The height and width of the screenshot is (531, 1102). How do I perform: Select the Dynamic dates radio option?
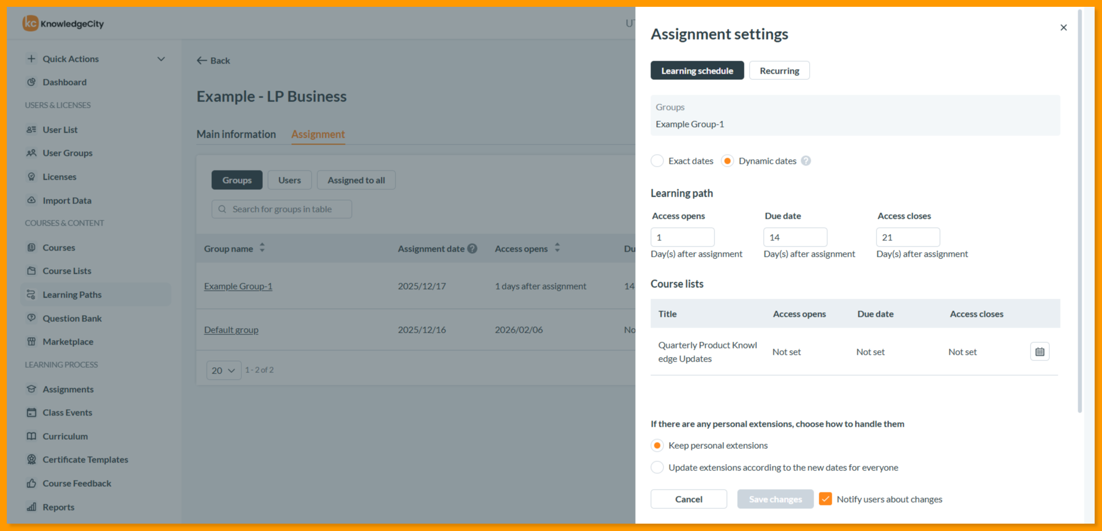point(727,161)
